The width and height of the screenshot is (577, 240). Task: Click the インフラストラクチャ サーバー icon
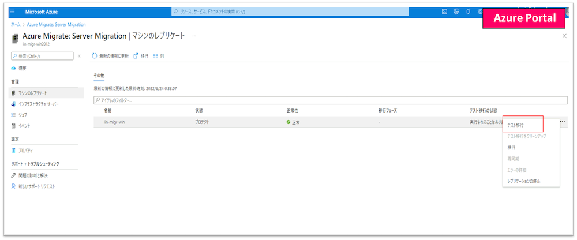14,104
